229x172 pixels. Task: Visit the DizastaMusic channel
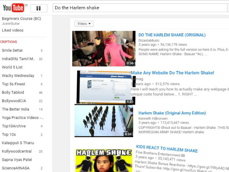(x=149, y=40)
